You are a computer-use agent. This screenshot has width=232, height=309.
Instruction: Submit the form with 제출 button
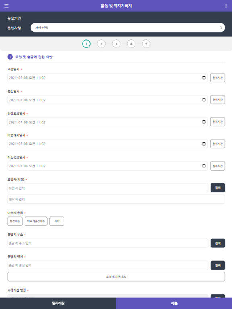click(x=174, y=303)
